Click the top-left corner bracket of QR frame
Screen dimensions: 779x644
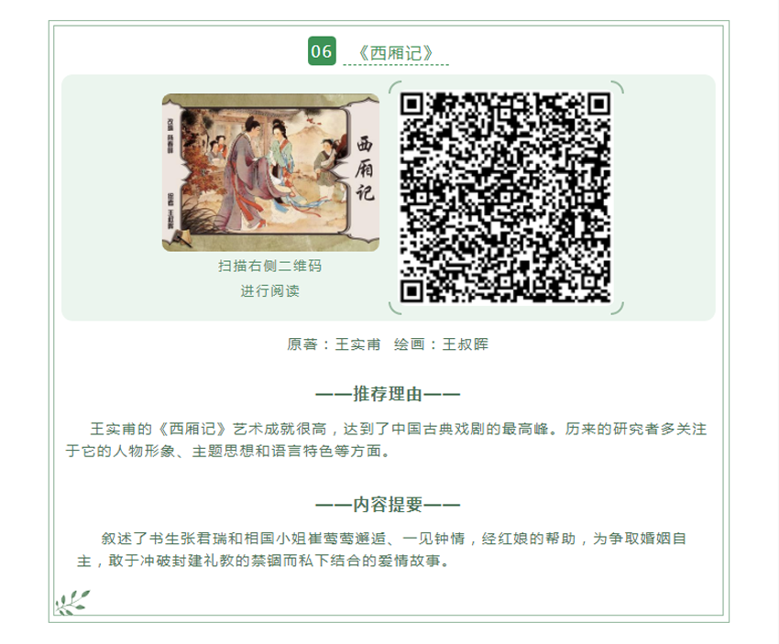point(395,87)
